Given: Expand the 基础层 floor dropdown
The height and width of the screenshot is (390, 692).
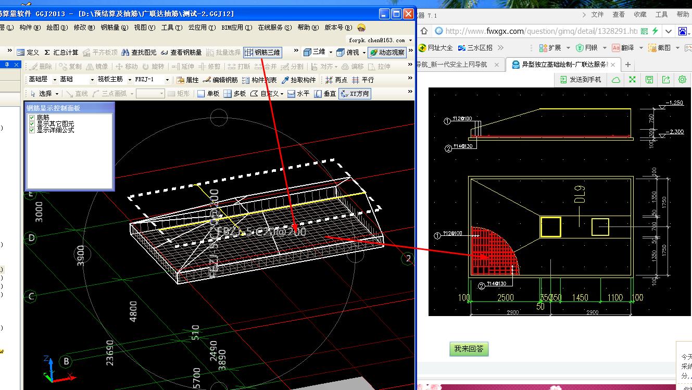Looking at the screenshot, I should [54, 80].
